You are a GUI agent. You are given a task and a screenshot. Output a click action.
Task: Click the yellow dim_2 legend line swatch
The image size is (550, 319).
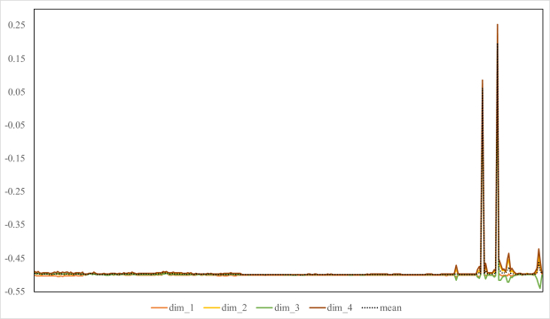[212, 308]
